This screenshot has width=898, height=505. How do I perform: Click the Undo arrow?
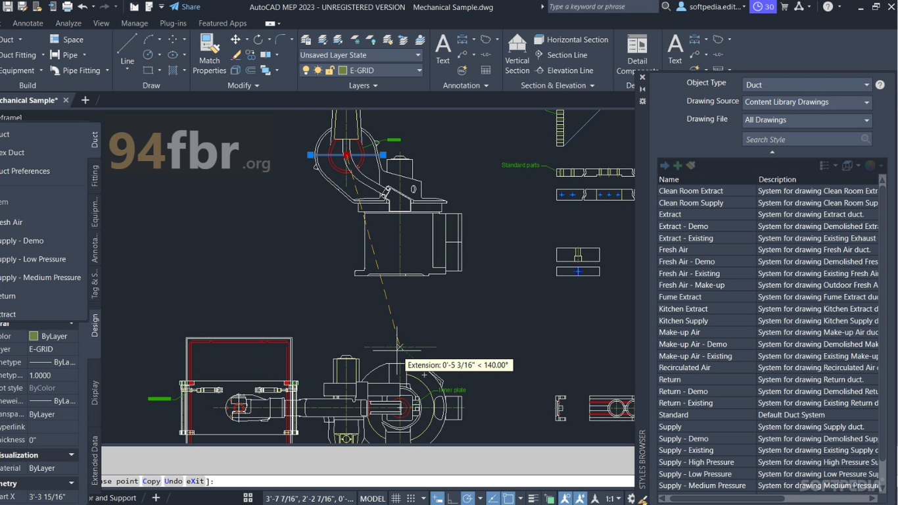(x=82, y=7)
